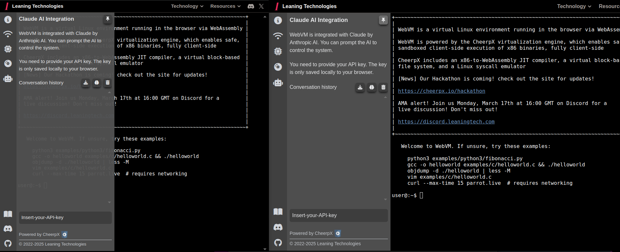Open the Information tab in the left window sidebar
This screenshot has width=620, height=252.
tap(8, 20)
